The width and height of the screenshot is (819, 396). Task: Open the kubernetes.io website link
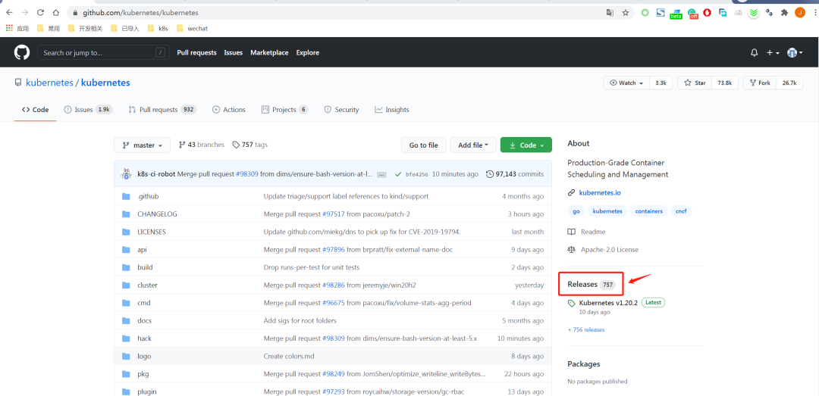[x=600, y=192]
